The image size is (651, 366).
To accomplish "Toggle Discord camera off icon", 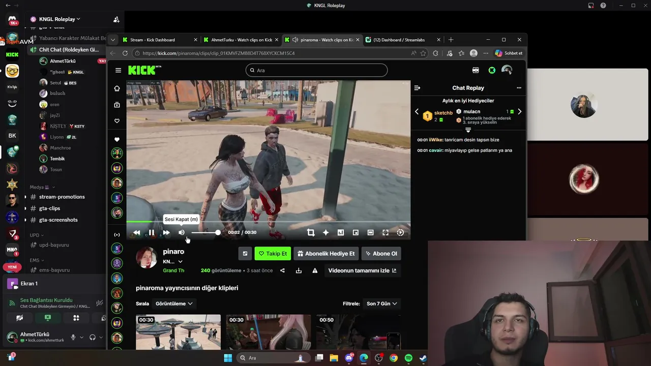I will [19, 318].
